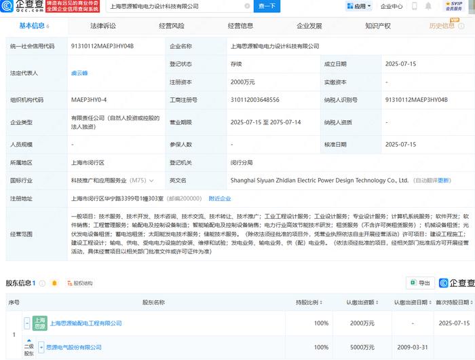The image size is (475, 360).
Task: Open the Qcc.com logo home link
Action: click(22, 5)
